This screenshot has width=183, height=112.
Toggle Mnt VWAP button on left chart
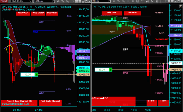point(23,13)
